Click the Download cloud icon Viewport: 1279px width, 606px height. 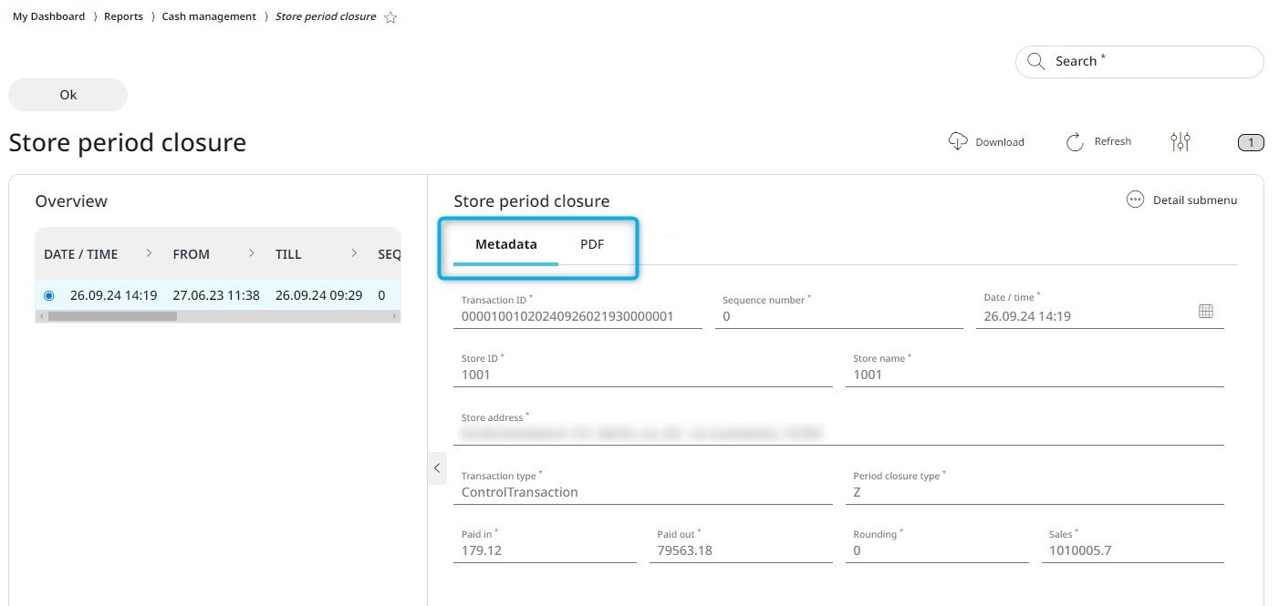point(958,141)
